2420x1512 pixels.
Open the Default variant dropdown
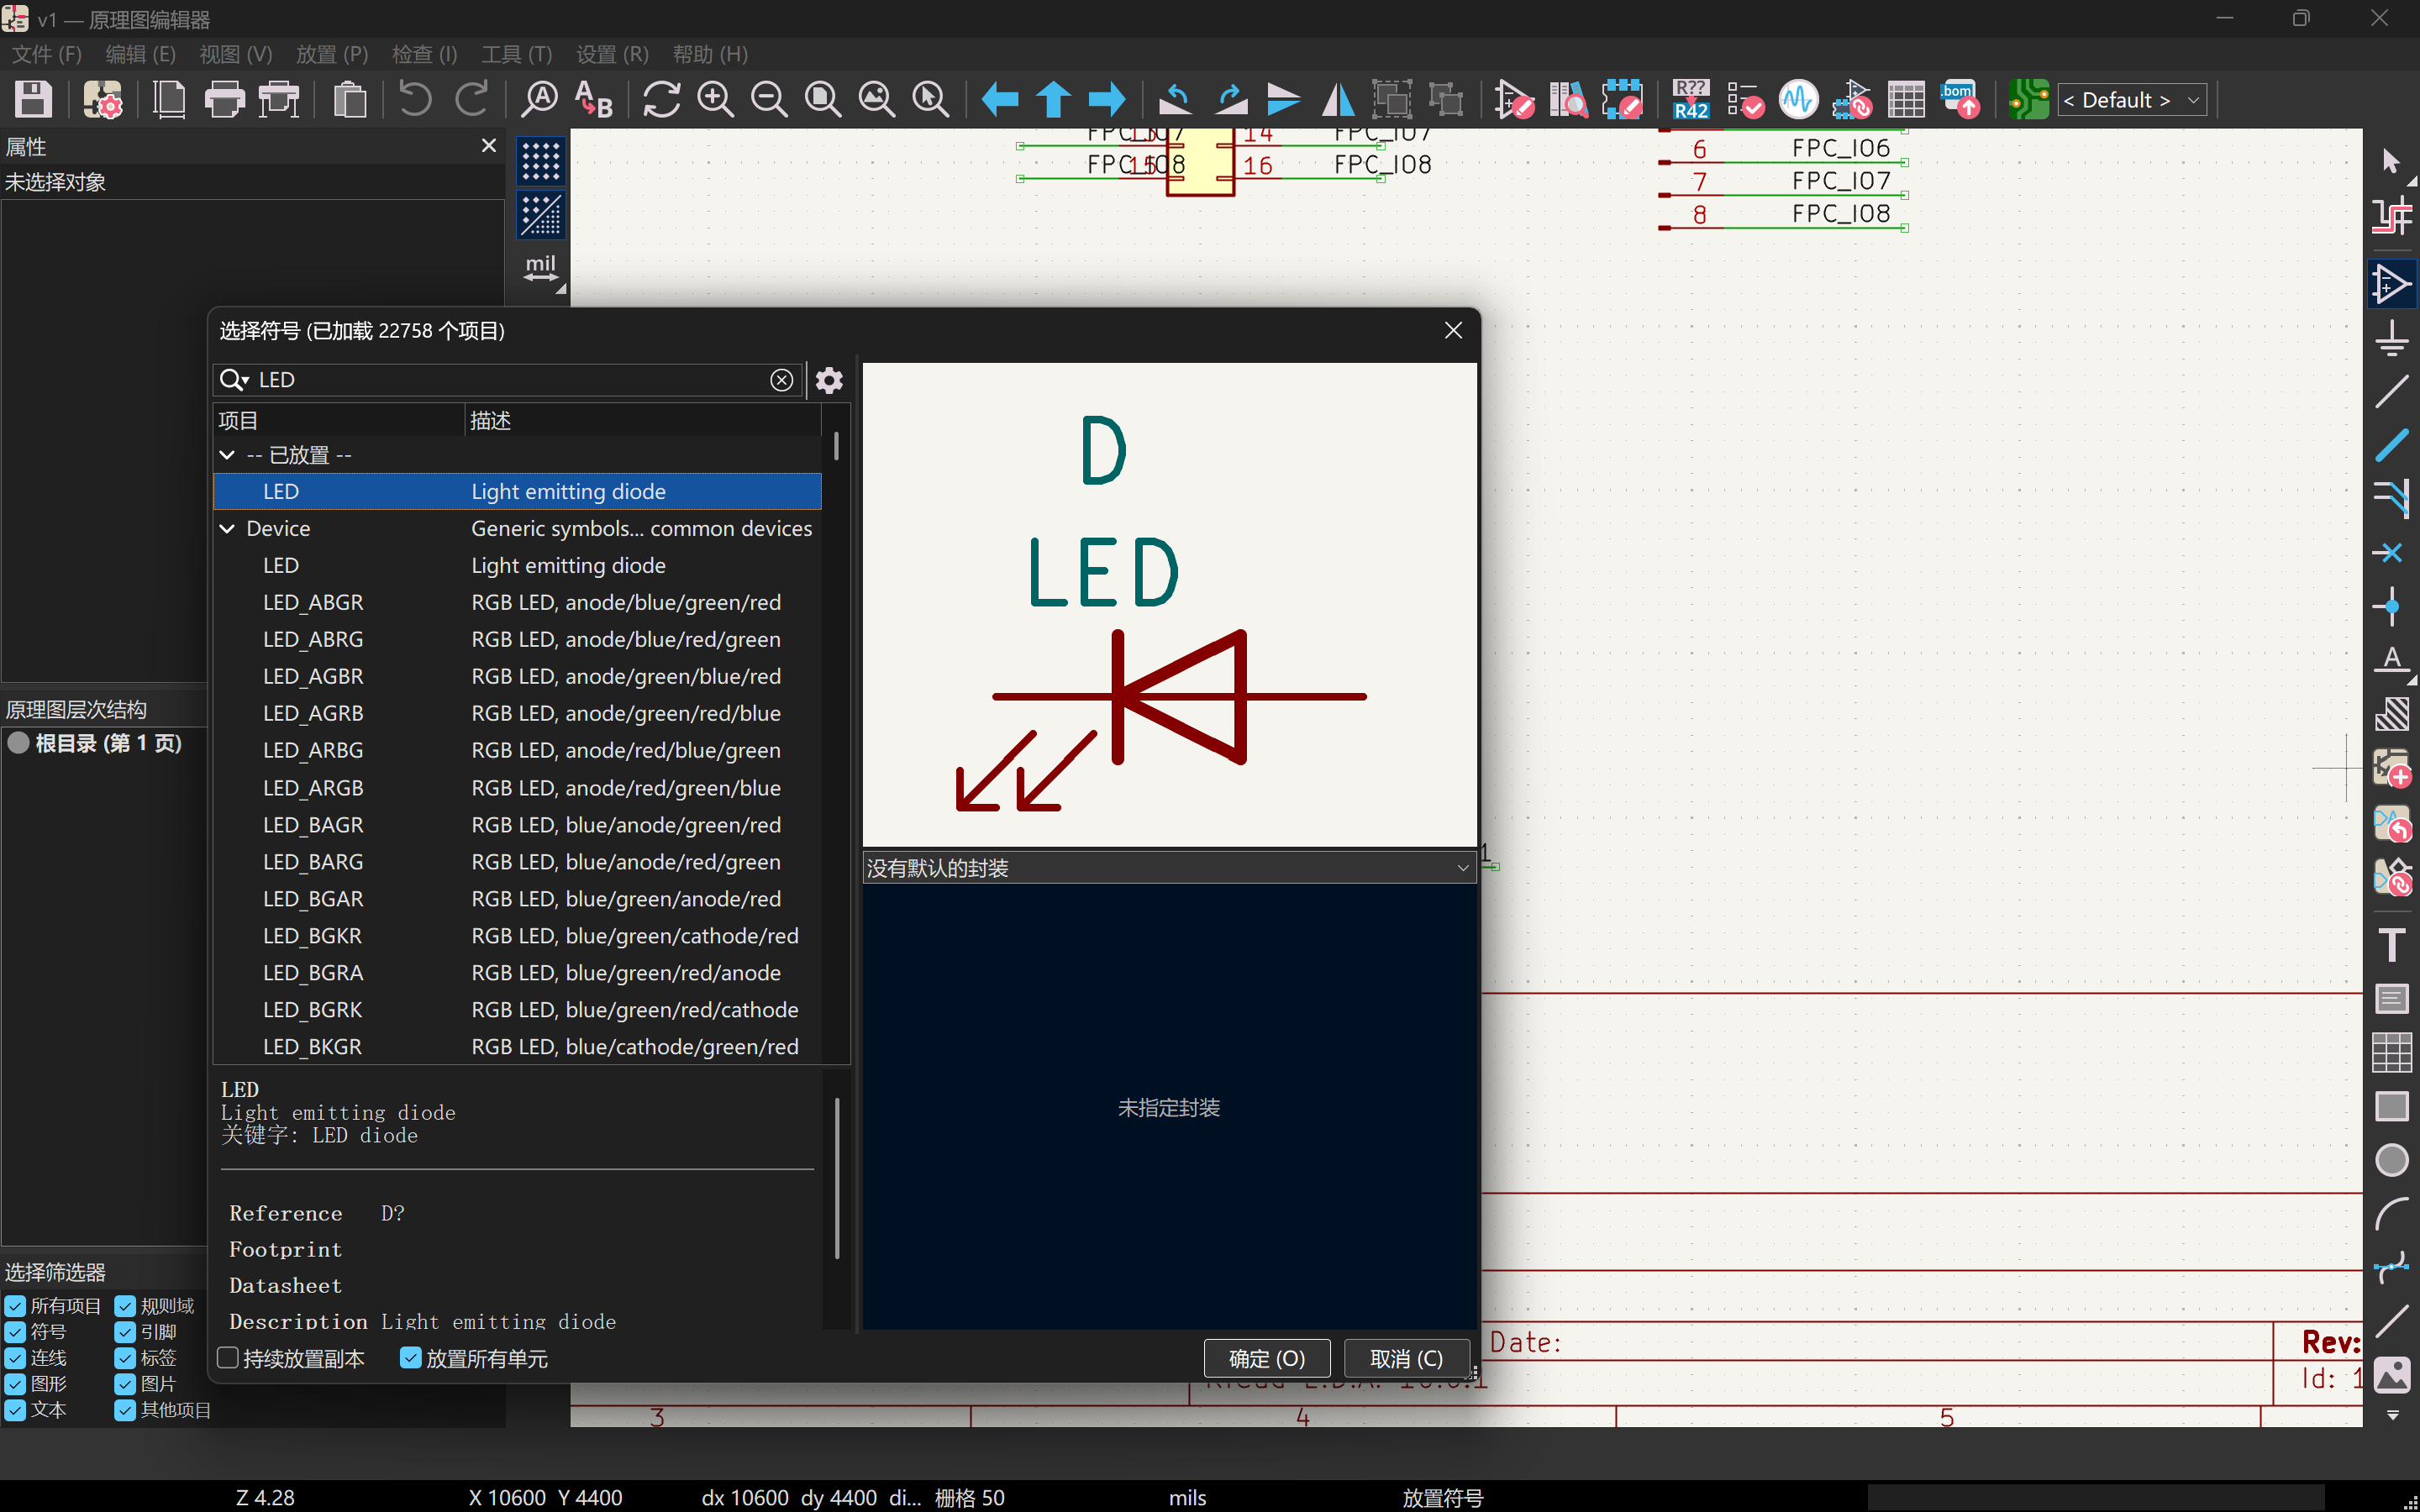point(2132,100)
